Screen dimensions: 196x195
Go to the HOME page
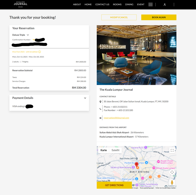(x=88, y=5)
